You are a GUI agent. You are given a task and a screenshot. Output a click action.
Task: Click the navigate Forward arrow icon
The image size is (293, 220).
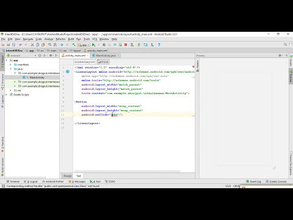(x=67, y=45)
